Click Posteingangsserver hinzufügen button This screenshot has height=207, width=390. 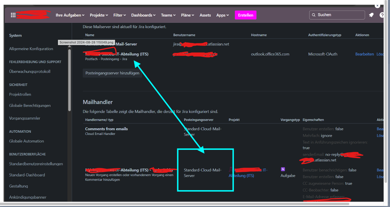tap(112, 73)
